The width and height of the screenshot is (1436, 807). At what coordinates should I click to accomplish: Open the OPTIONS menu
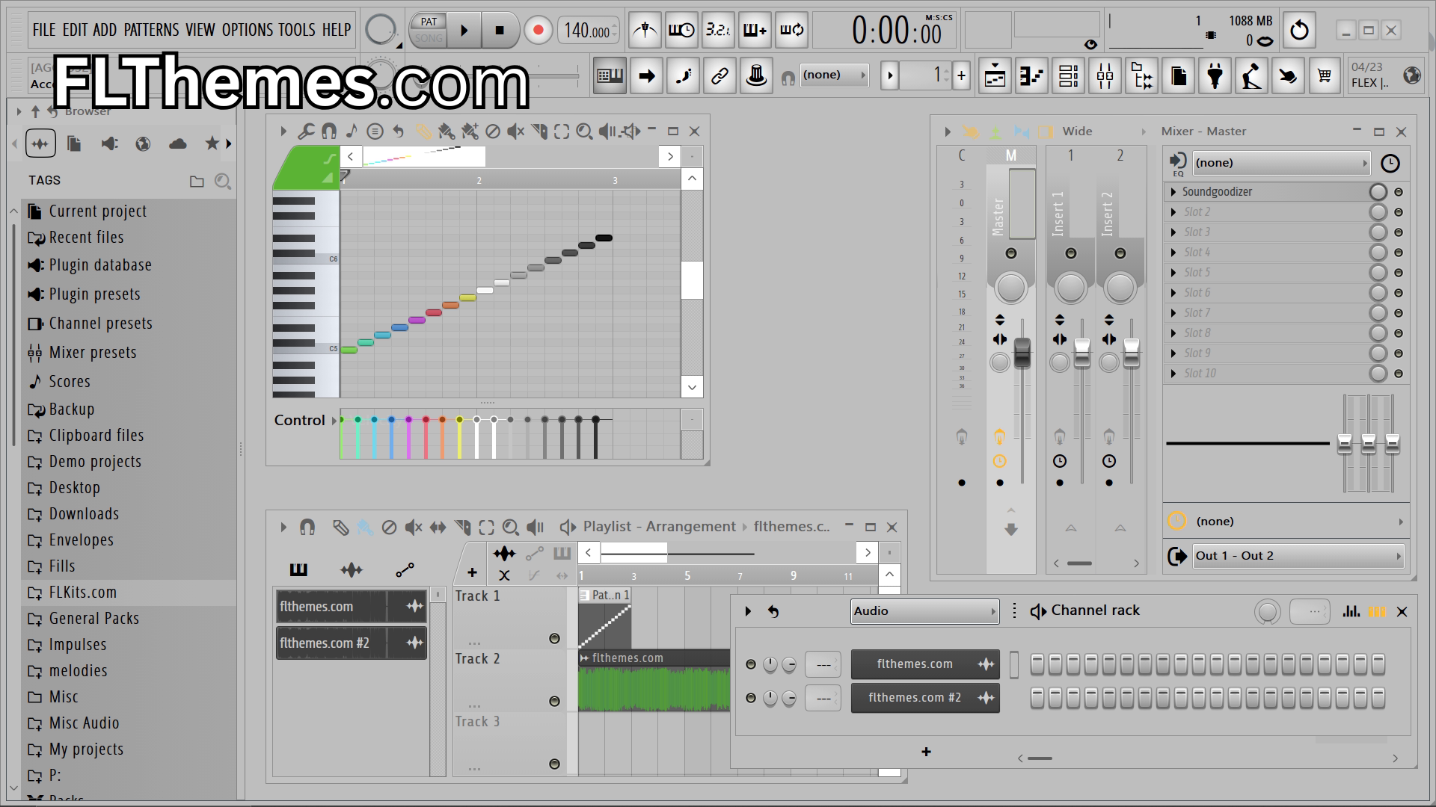pyautogui.click(x=248, y=30)
